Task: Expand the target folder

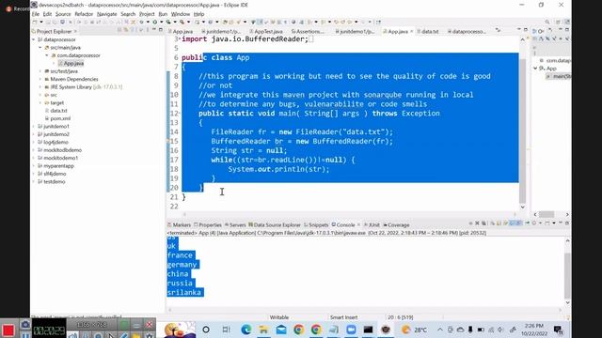Action: [x=40, y=102]
